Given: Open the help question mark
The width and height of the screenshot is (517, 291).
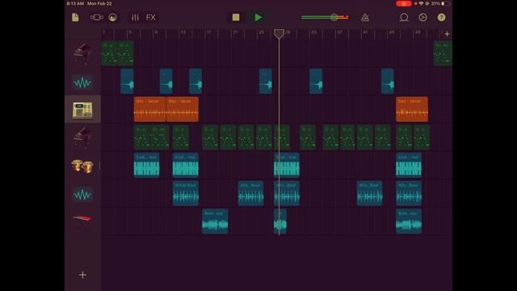Looking at the screenshot, I should [441, 18].
